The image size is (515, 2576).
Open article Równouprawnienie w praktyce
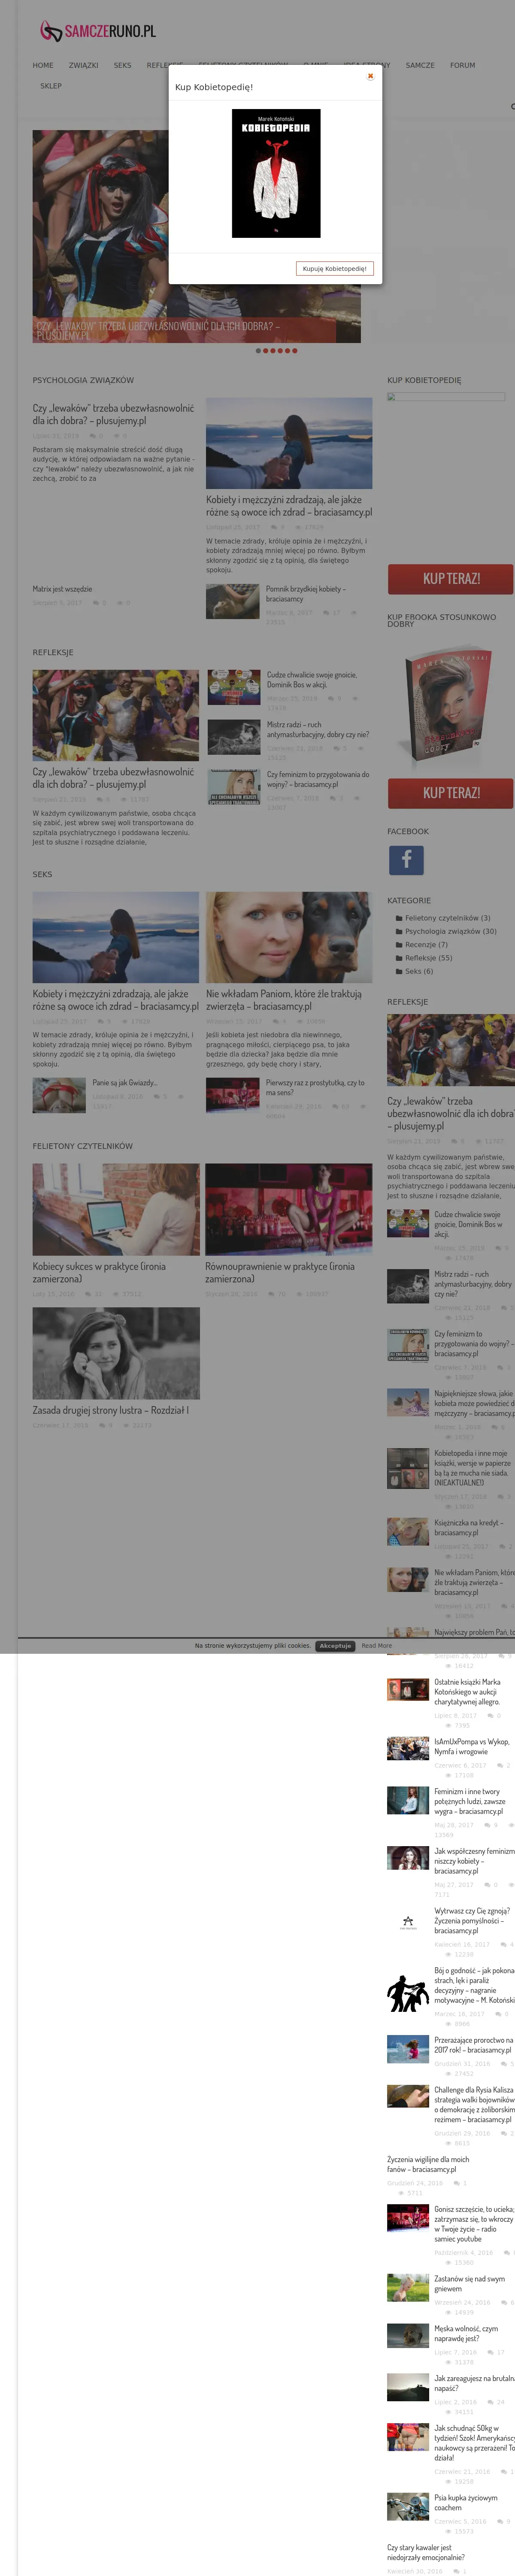point(280,1272)
